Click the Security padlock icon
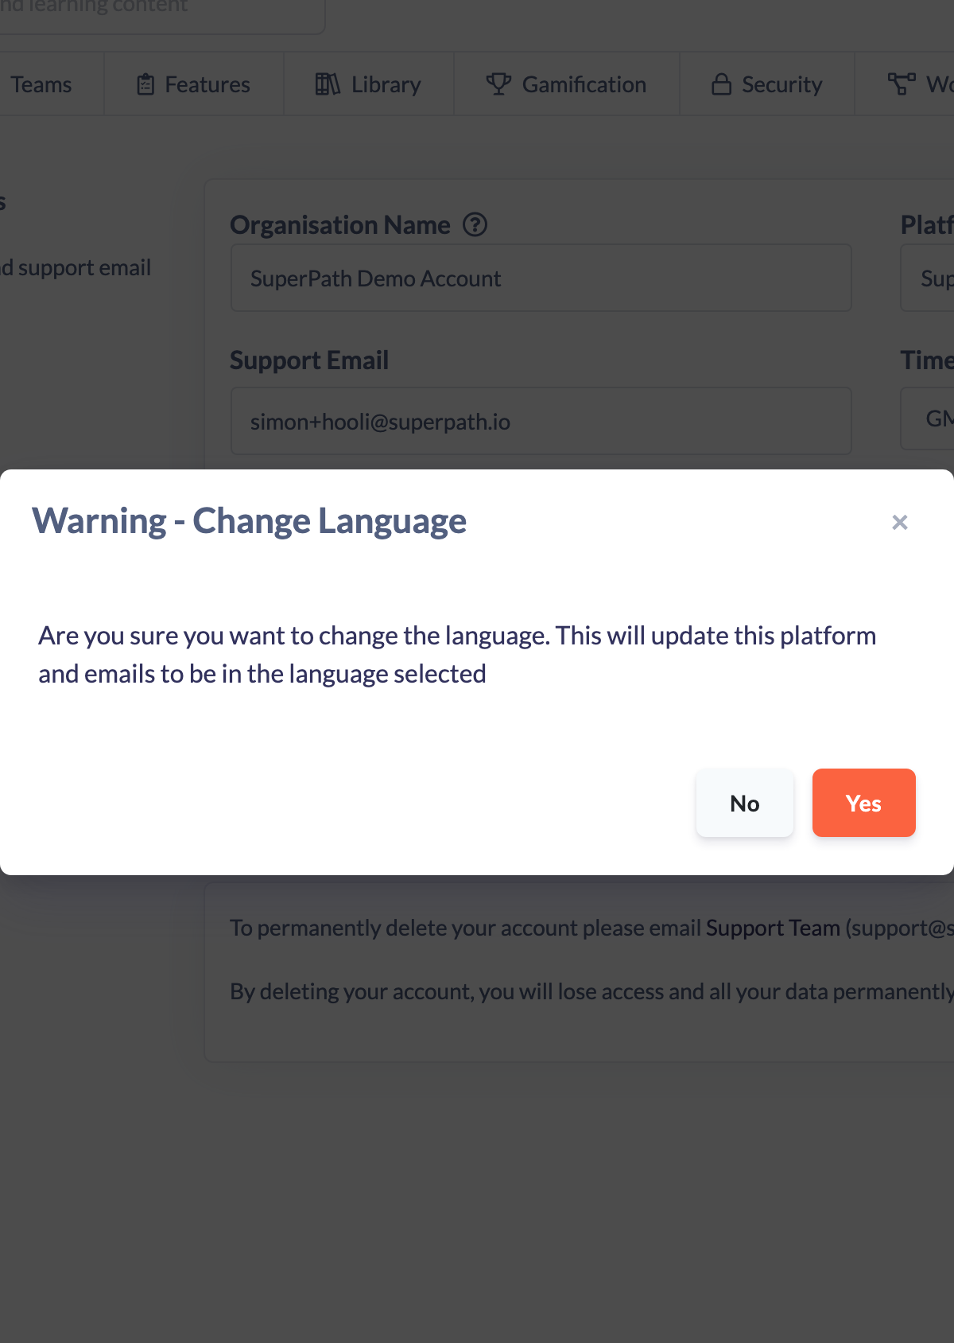Viewport: 954px width, 1343px height. point(721,84)
